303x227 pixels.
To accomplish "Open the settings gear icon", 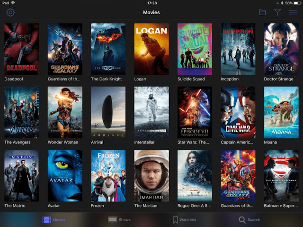I will pyautogui.click(x=10, y=13).
